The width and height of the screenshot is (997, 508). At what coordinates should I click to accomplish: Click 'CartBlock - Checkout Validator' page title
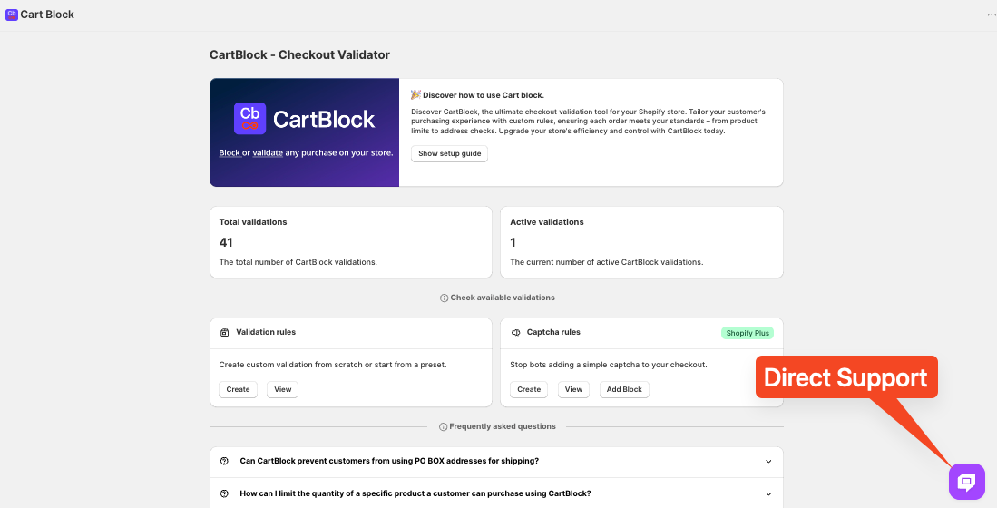pos(299,54)
